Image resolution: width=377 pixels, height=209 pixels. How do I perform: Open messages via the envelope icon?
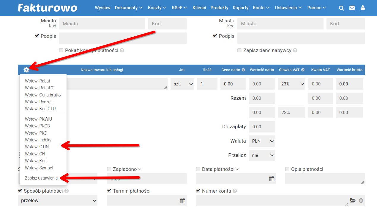point(352,8)
